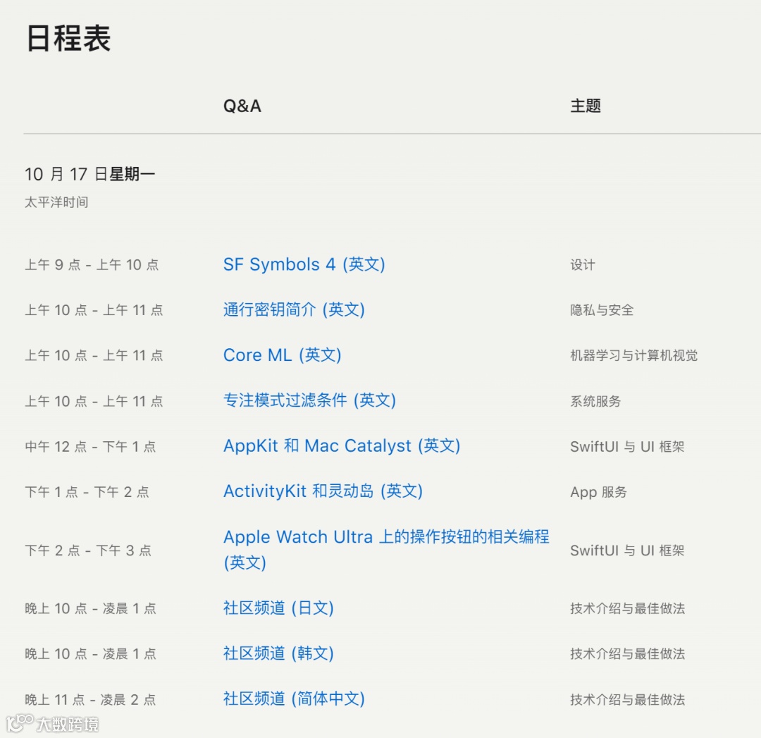
Task: Click the time 上午 9 点 - 上午 10 点
Action: tap(92, 265)
